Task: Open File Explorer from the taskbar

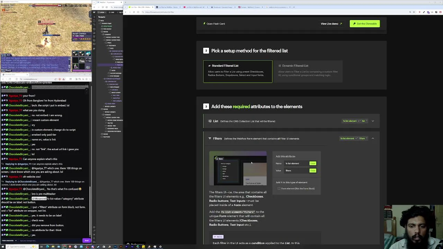Action: coord(53,247)
